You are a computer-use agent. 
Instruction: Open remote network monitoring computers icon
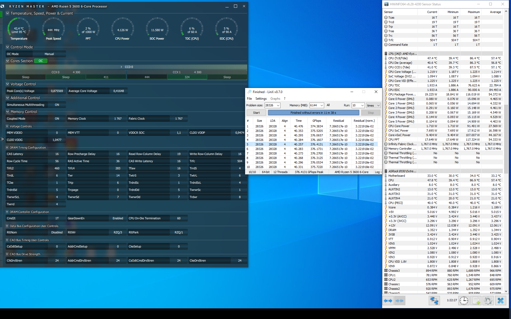click(x=434, y=301)
